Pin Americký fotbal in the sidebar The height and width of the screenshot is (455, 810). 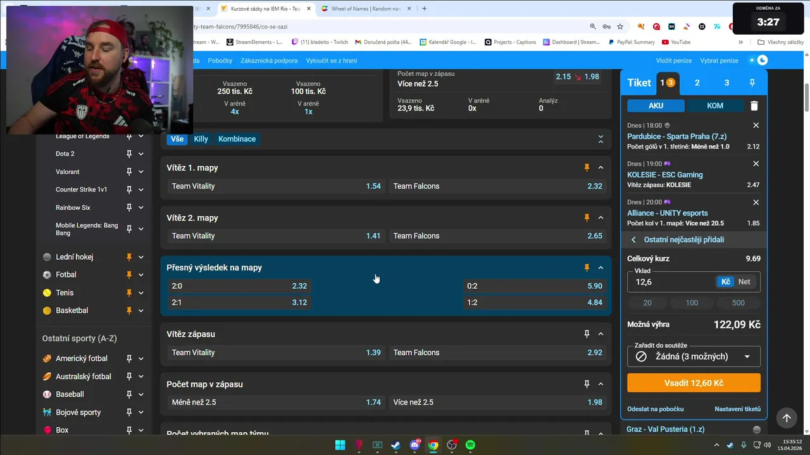[x=129, y=358]
